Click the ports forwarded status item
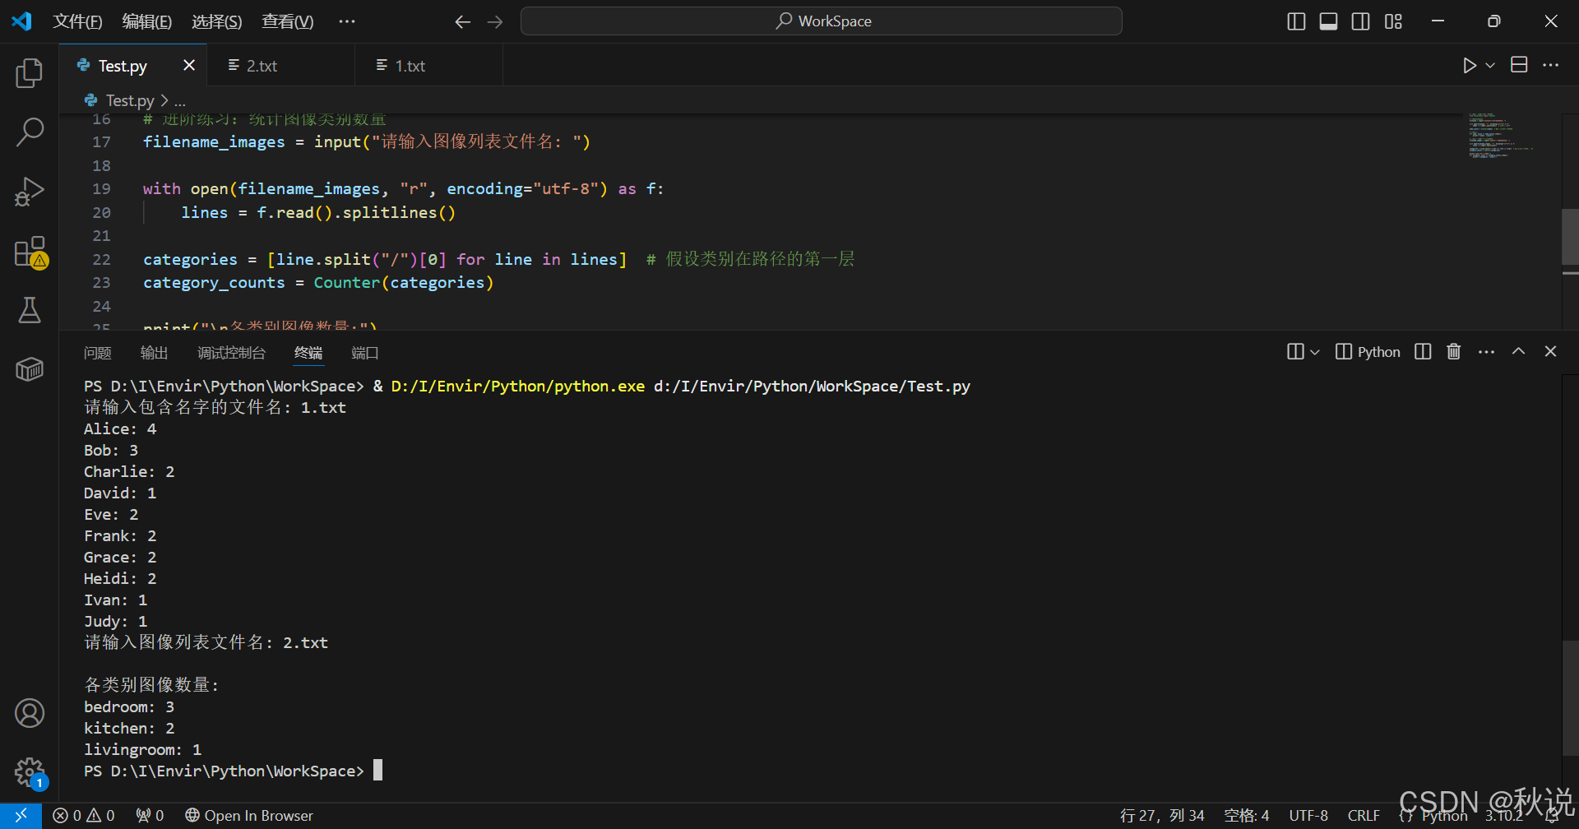The width and height of the screenshot is (1579, 829). click(150, 816)
